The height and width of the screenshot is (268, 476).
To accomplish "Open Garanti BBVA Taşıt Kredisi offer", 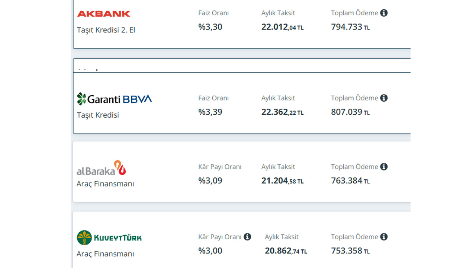I will (x=98, y=115).
